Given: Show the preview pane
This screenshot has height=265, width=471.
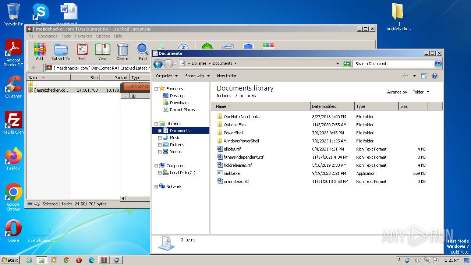Looking at the screenshot, I should 424,76.
